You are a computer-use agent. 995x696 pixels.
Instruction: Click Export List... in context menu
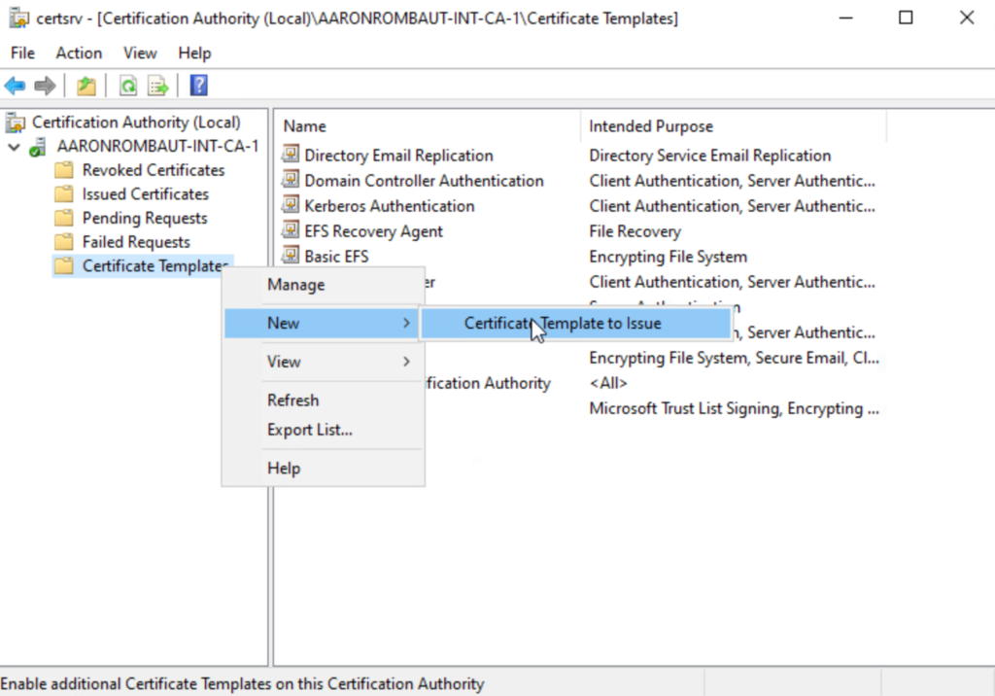pyautogui.click(x=309, y=430)
